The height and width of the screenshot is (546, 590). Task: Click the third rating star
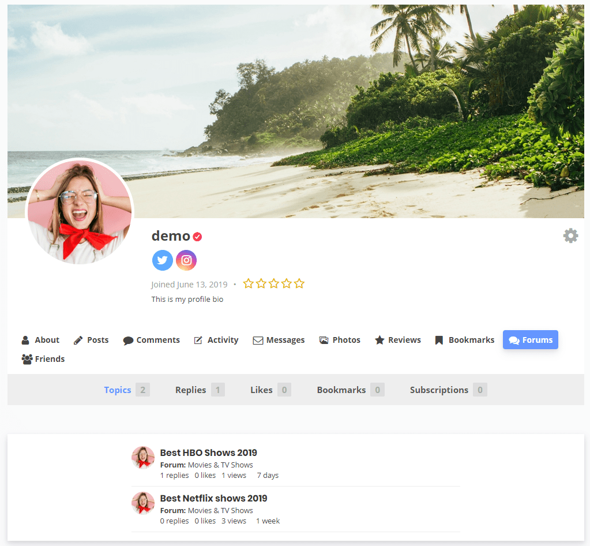(x=274, y=283)
